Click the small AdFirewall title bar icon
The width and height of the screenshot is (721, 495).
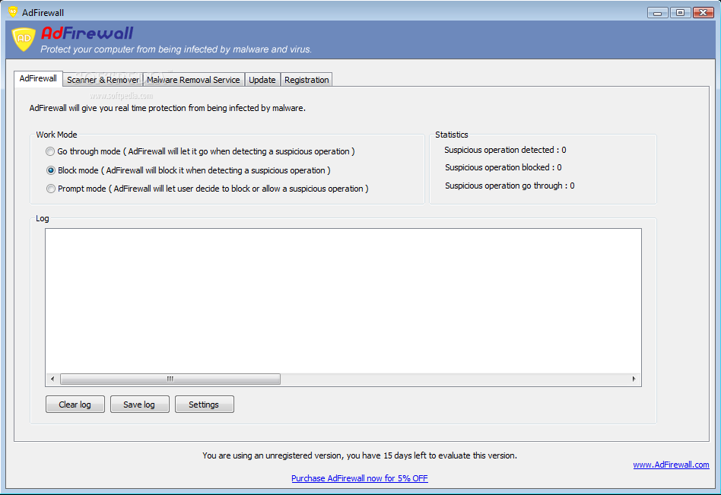click(x=13, y=12)
